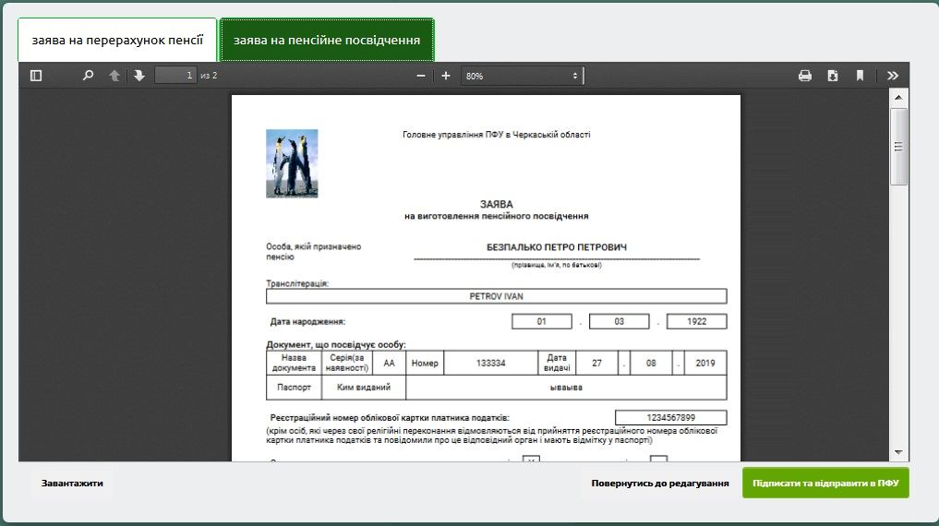Zoom in with the plus icon
This screenshot has height=526, width=939.
[x=446, y=76]
